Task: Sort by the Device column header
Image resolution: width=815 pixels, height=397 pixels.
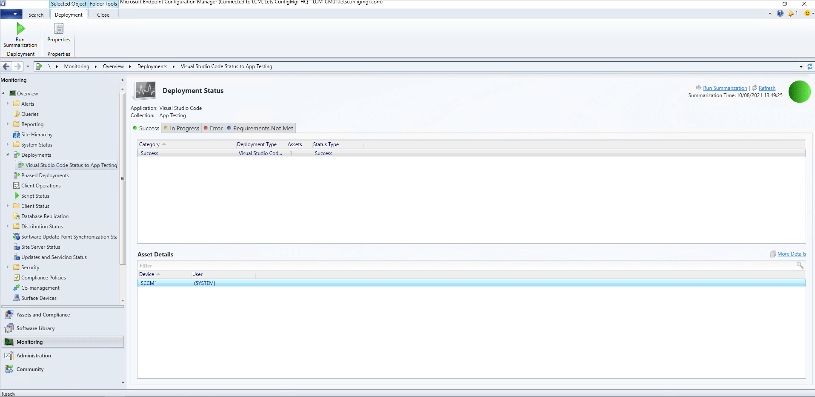Action: (164, 274)
